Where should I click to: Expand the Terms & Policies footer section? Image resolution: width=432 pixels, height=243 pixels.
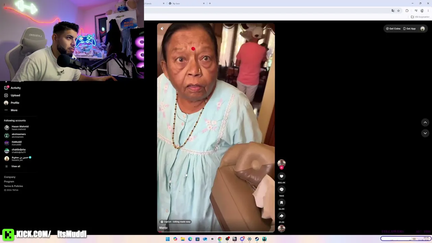[13, 186]
